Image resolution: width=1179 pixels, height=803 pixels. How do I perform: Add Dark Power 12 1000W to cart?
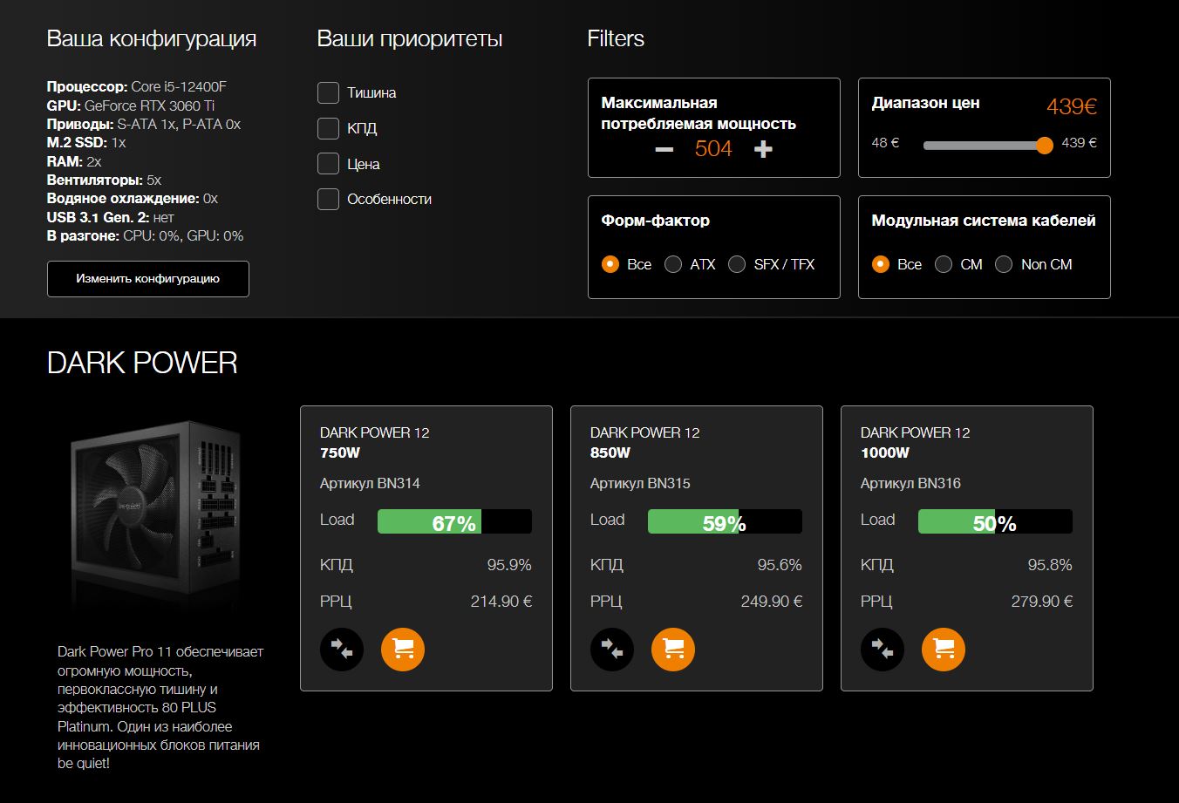[x=944, y=650]
